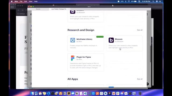Open the Miro application menu

(16, 1)
